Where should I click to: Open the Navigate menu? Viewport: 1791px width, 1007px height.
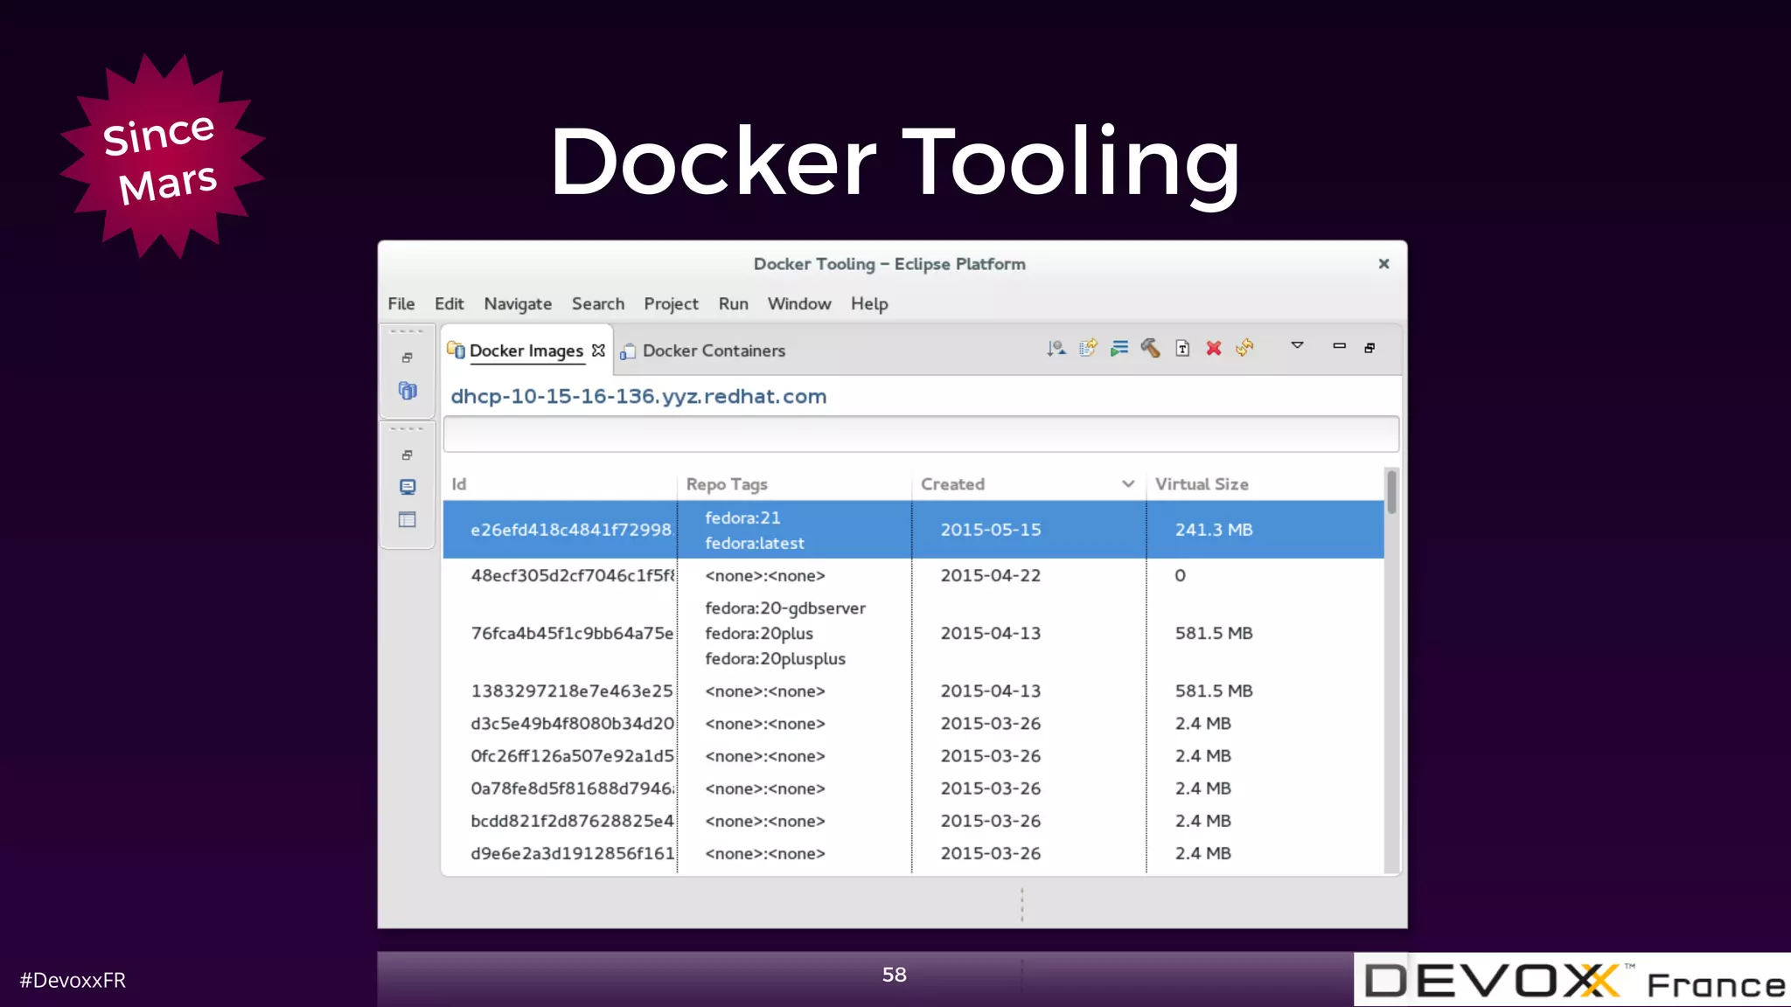(x=518, y=303)
